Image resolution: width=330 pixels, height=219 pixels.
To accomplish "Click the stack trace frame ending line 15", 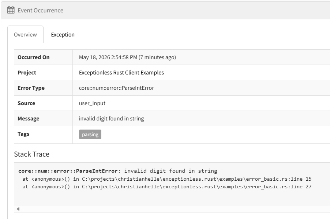I will [x=167, y=179].
